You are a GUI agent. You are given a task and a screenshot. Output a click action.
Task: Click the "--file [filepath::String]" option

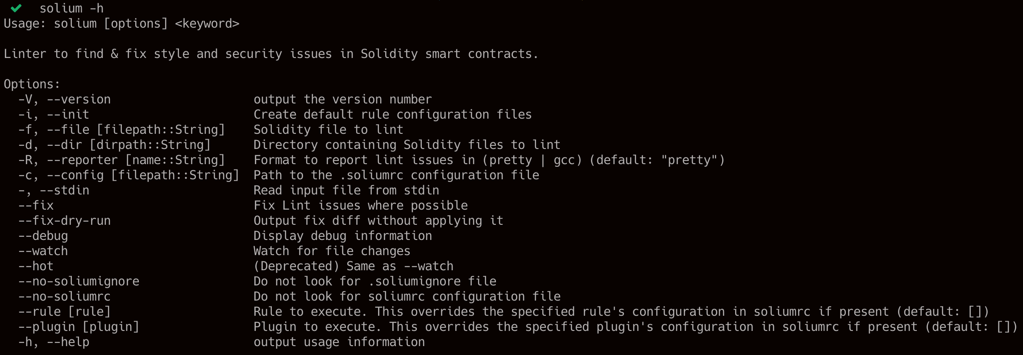click(136, 130)
